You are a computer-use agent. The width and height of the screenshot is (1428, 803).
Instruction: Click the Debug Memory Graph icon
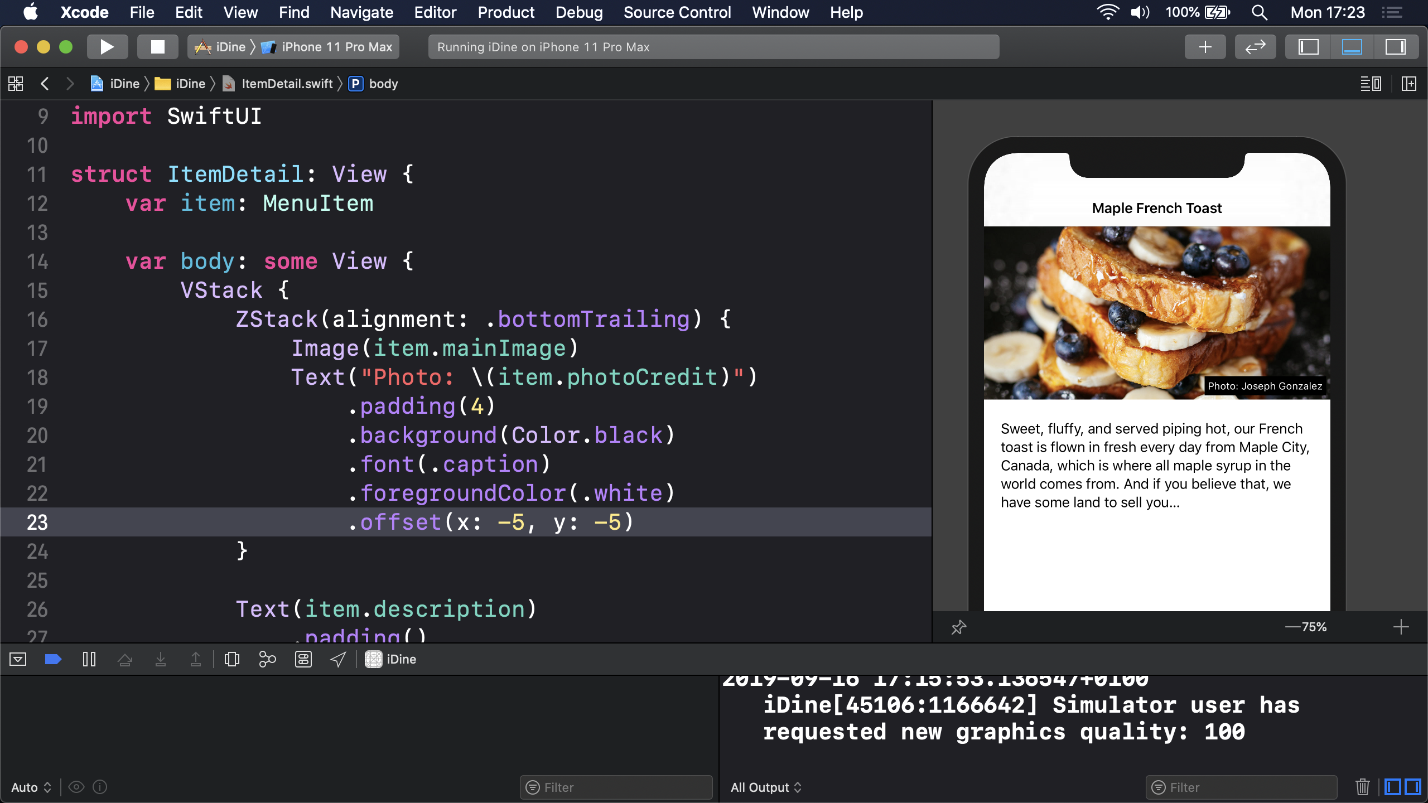point(267,660)
